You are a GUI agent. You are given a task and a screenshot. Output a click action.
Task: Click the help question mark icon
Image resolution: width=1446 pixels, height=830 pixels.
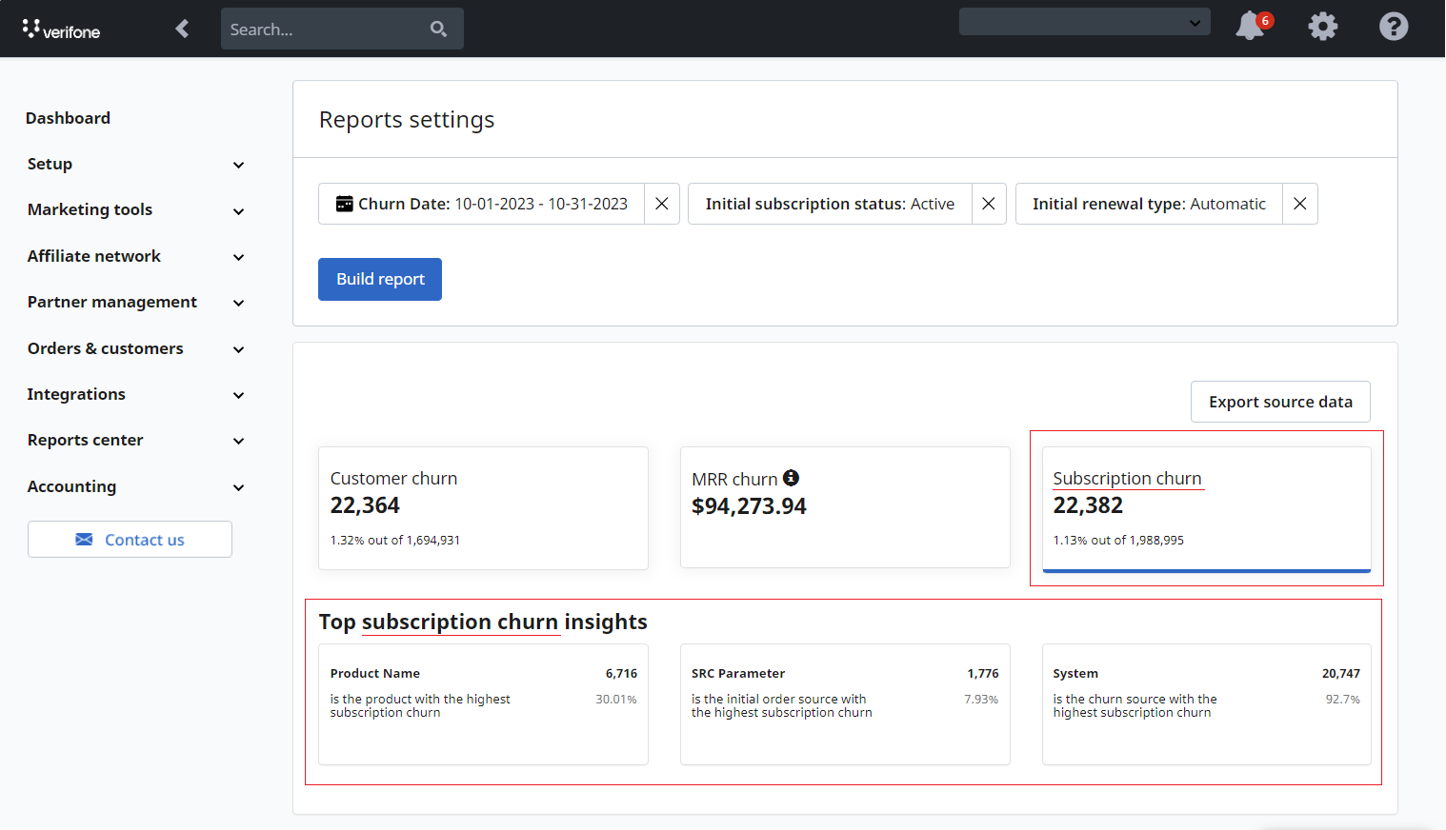pyautogui.click(x=1394, y=27)
